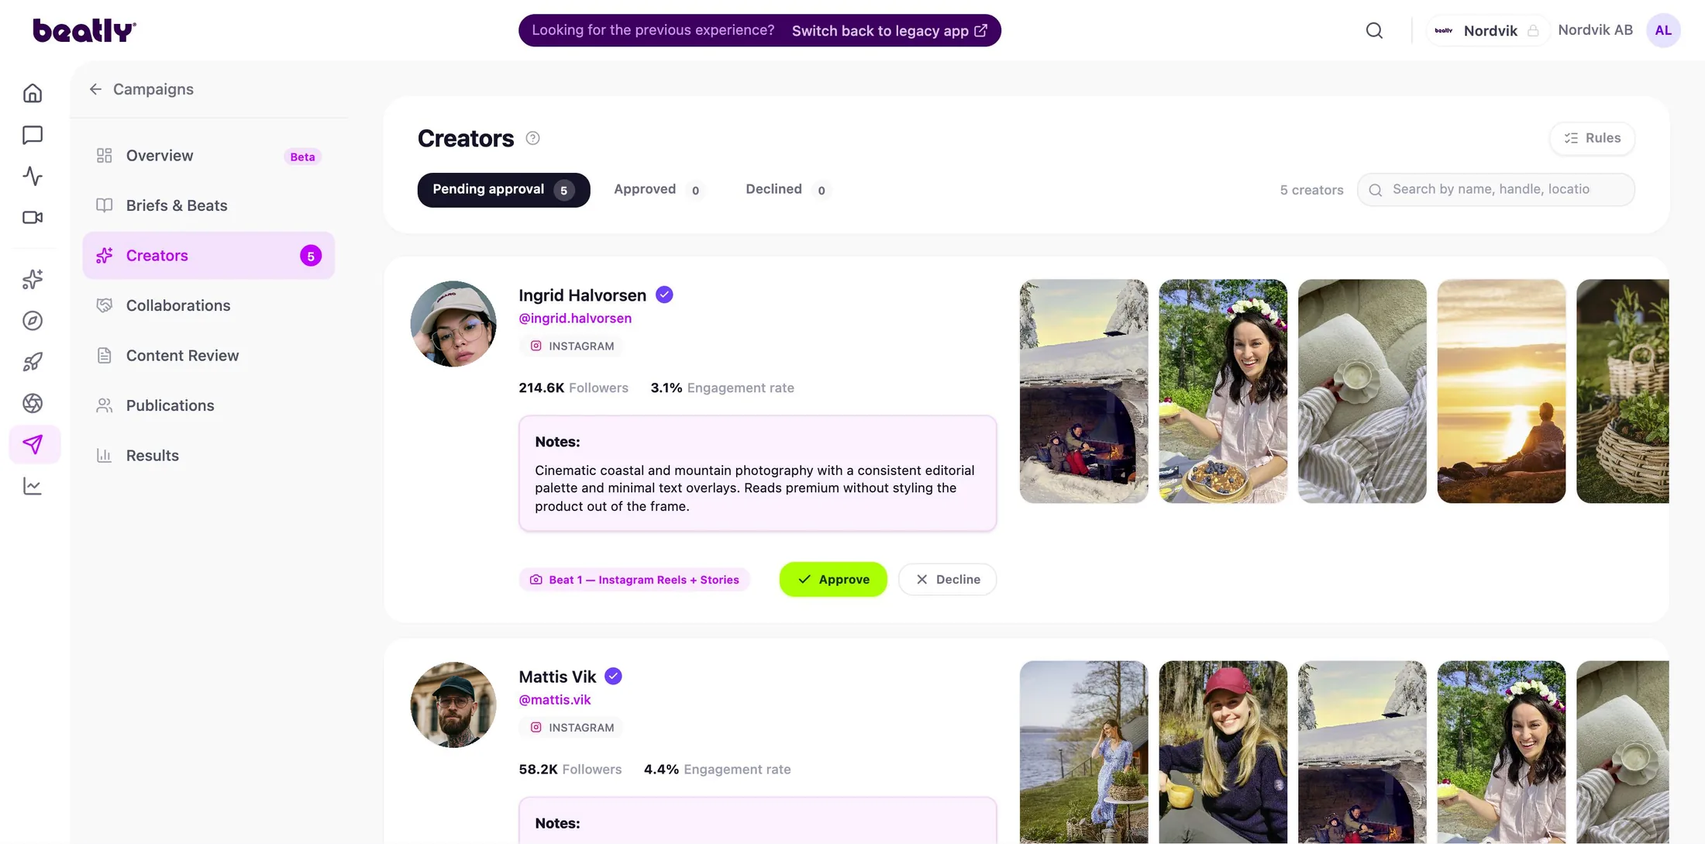Open the activity pulse icon in left rail

[x=33, y=176]
